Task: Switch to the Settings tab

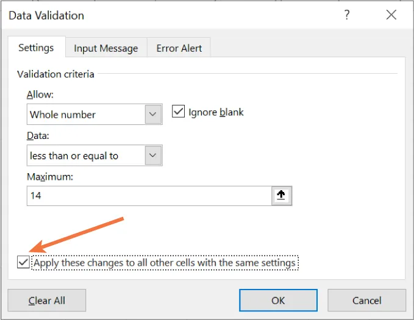Action: (x=36, y=48)
